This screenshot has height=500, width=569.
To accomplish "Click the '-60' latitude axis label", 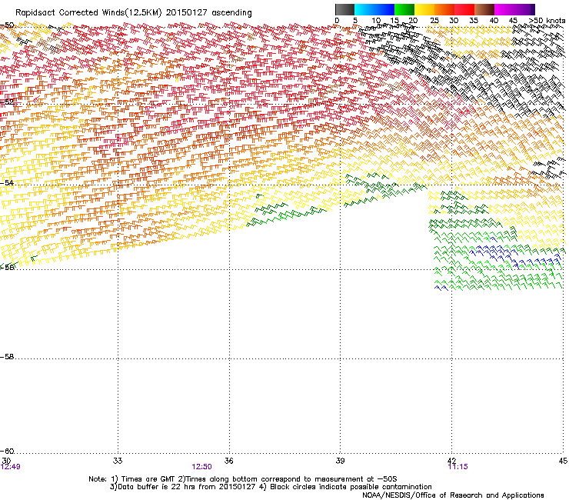I will pyautogui.click(x=7, y=452).
